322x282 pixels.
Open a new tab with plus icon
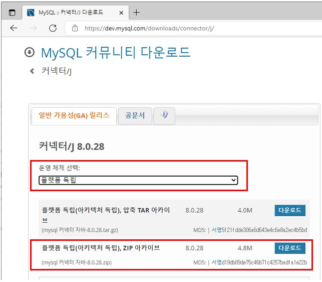pyautogui.click(x=136, y=13)
